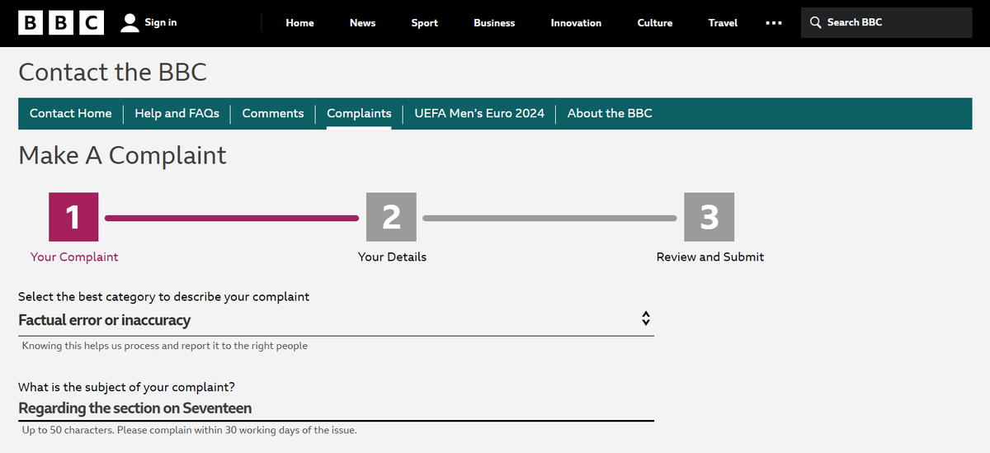Click the Your Details step label

(x=392, y=257)
